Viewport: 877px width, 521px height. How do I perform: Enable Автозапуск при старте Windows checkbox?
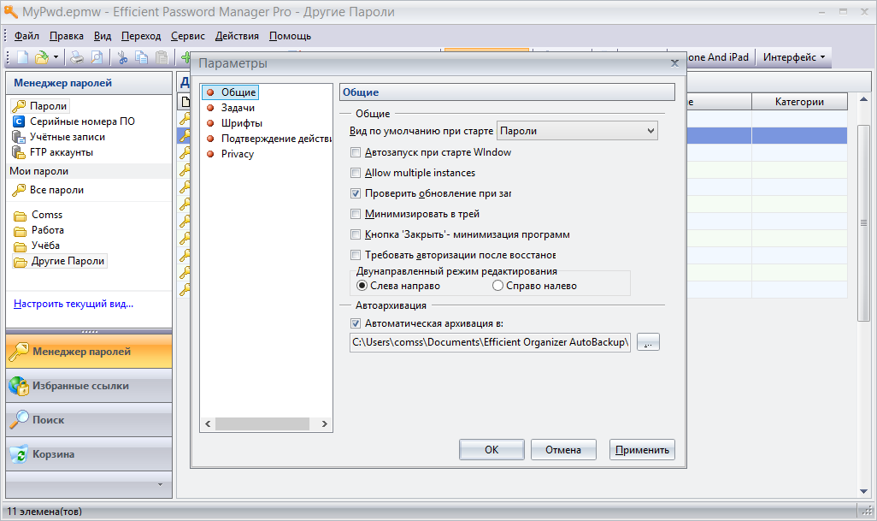(x=356, y=152)
